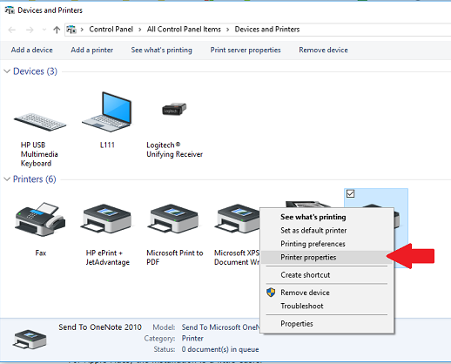Screen dimensions: 451x364
Task: Click the Printers (6) group heading
Action: coord(35,179)
